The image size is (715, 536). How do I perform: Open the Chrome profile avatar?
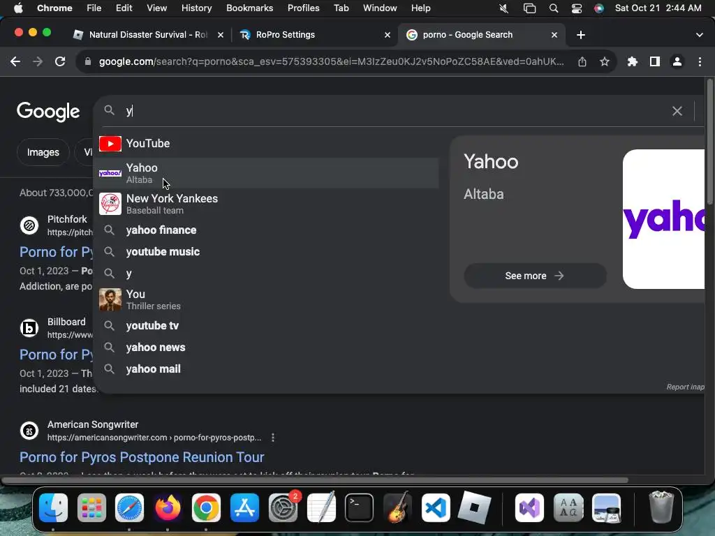pyautogui.click(x=677, y=61)
